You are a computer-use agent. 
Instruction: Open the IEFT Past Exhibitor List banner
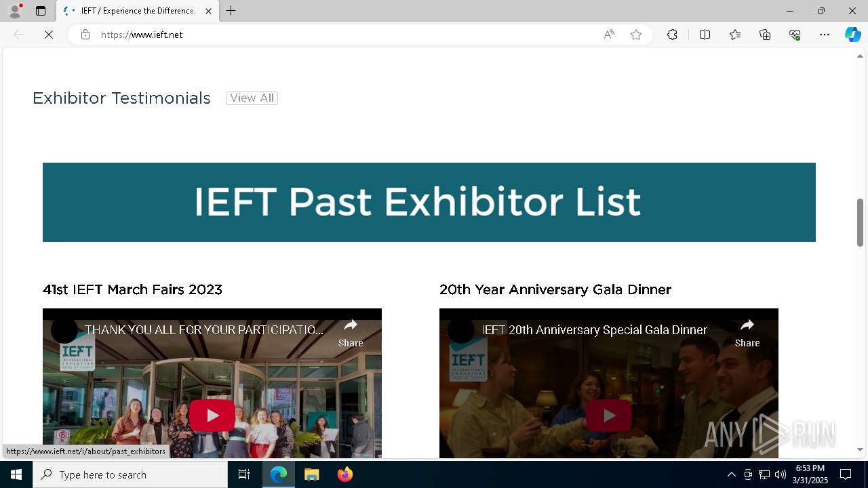(x=429, y=202)
